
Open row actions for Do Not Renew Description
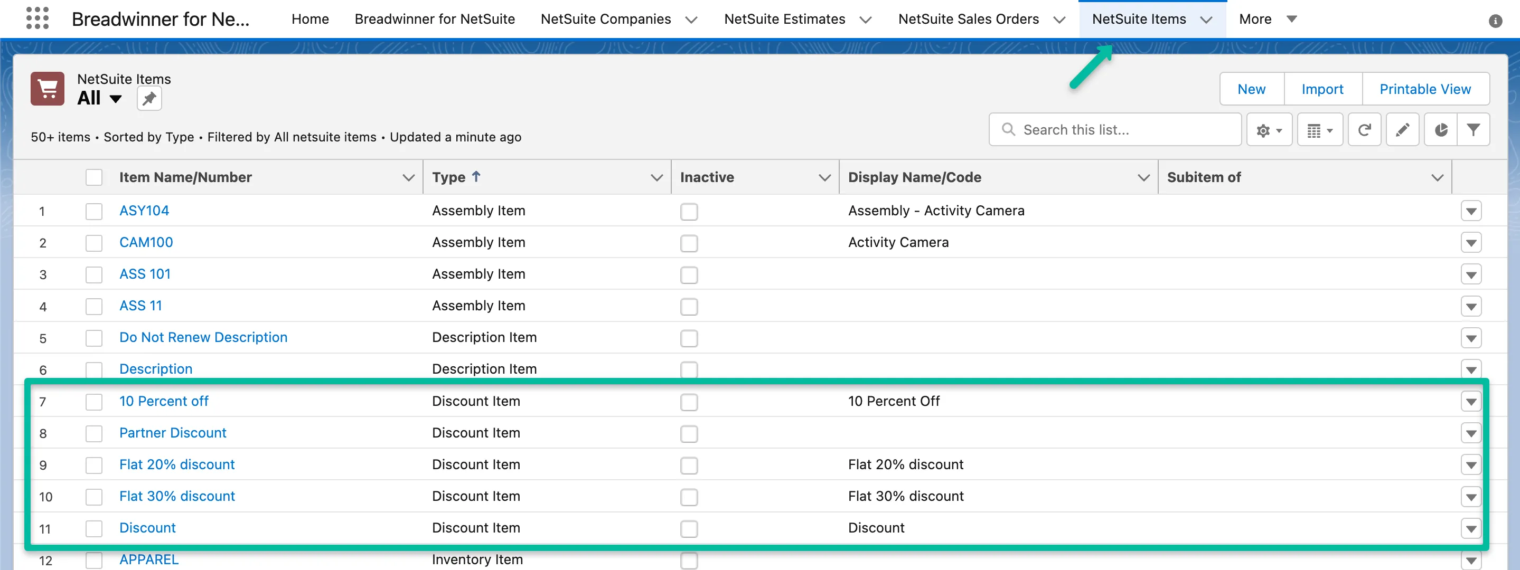[1471, 338]
